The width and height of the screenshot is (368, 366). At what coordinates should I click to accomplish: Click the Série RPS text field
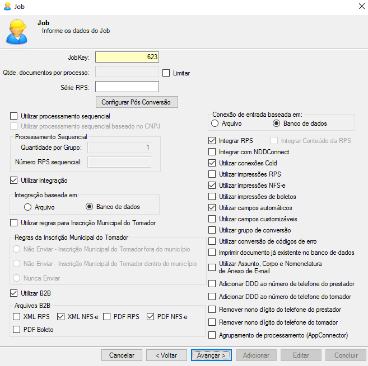click(x=127, y=87)
